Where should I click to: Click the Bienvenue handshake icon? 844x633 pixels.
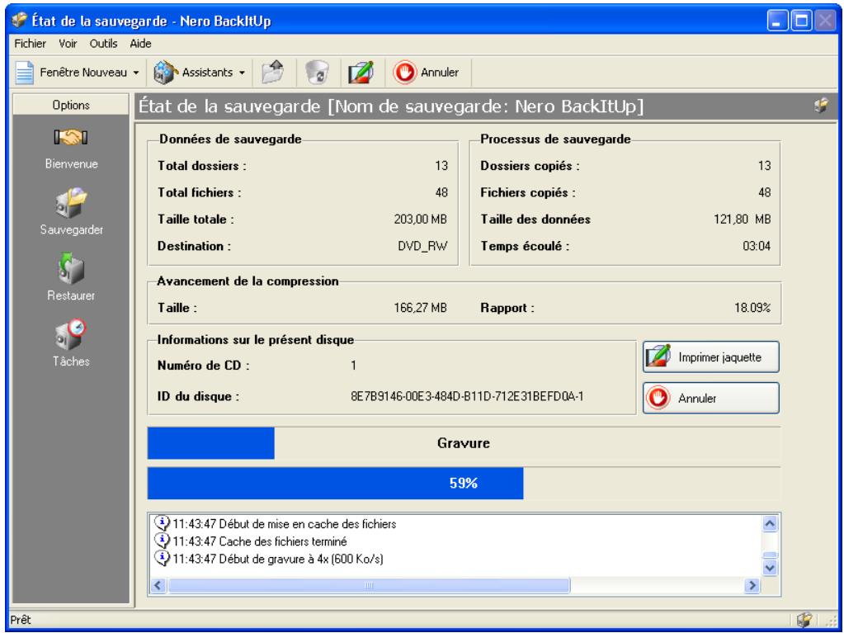click(x=71, y=138)
